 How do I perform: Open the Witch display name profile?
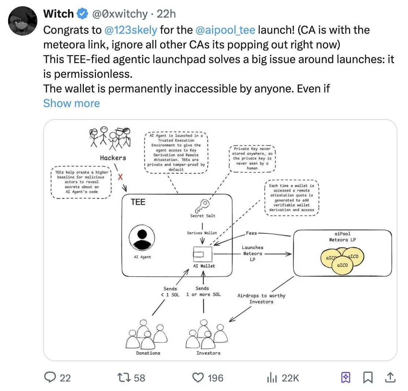(x=58, y=14)
